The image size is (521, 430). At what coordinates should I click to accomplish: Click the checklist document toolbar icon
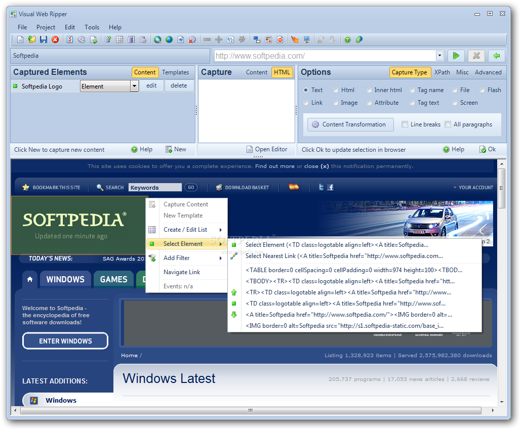point(70,39)
